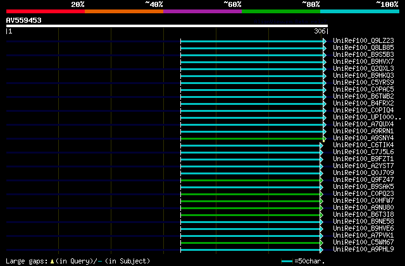Click the orange ~40% identity color segment
Image resolution: width=405 pixels, height=266 pixels.
[124, 11]
